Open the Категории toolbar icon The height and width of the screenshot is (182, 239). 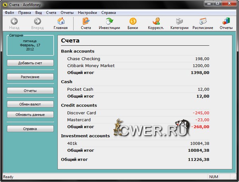pyautogui.click(x=179, y=21)
